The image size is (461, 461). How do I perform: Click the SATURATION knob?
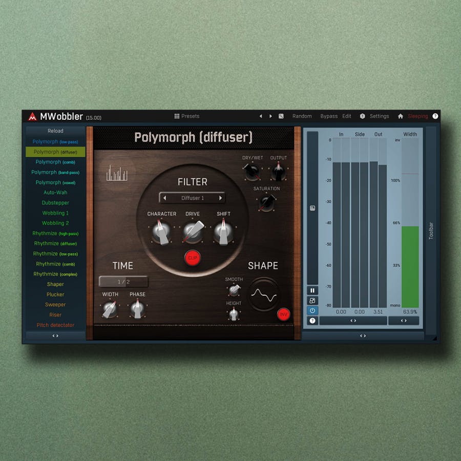[267, 203]
